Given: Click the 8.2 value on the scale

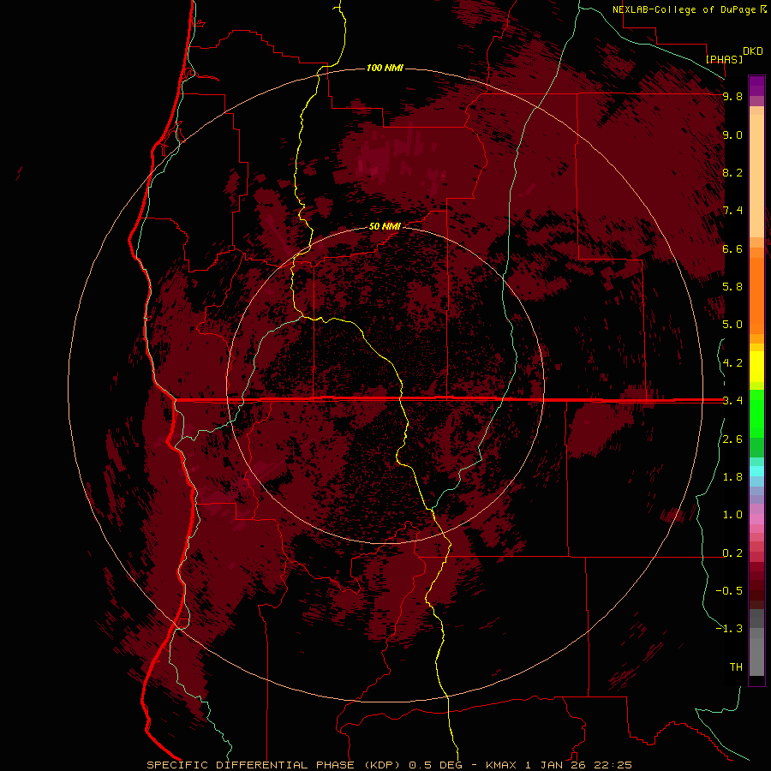Looking at the screenshot, I should pos(732,172).
